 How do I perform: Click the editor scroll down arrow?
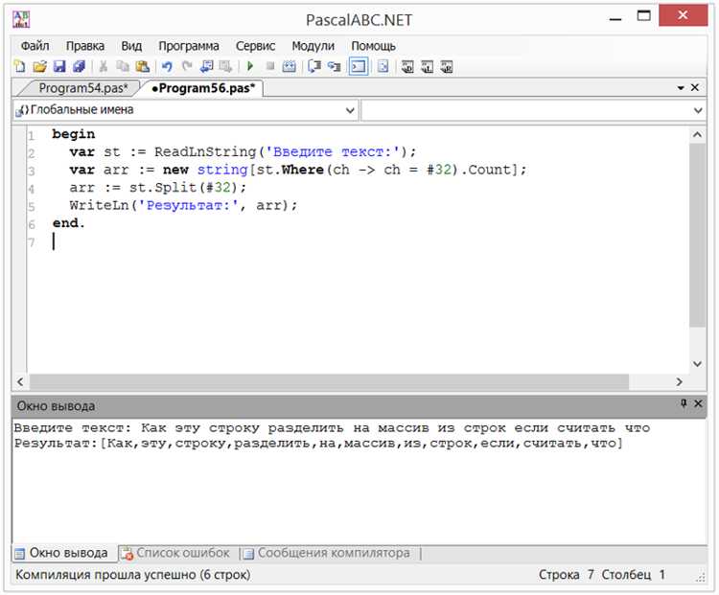[x=698, y=364]
